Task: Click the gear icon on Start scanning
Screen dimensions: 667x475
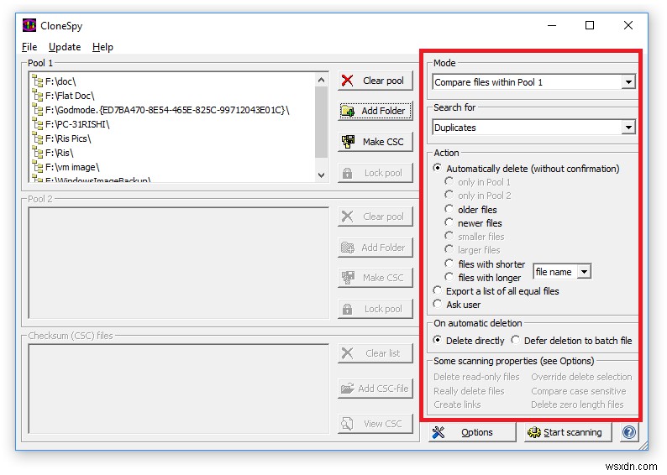Action: [534, 432]
